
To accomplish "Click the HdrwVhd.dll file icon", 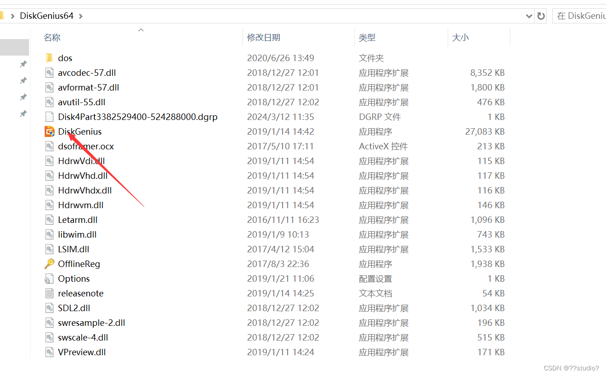I will point(49,176).
